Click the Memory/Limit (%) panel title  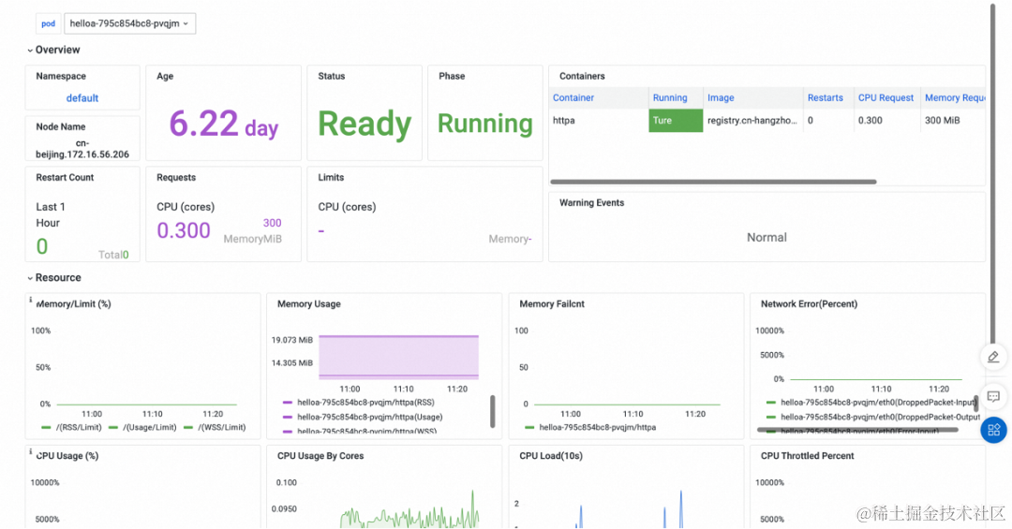74,304
